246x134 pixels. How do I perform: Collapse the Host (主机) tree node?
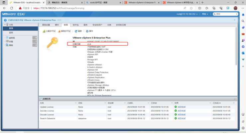pyautogui.click(x=4, y=25)
